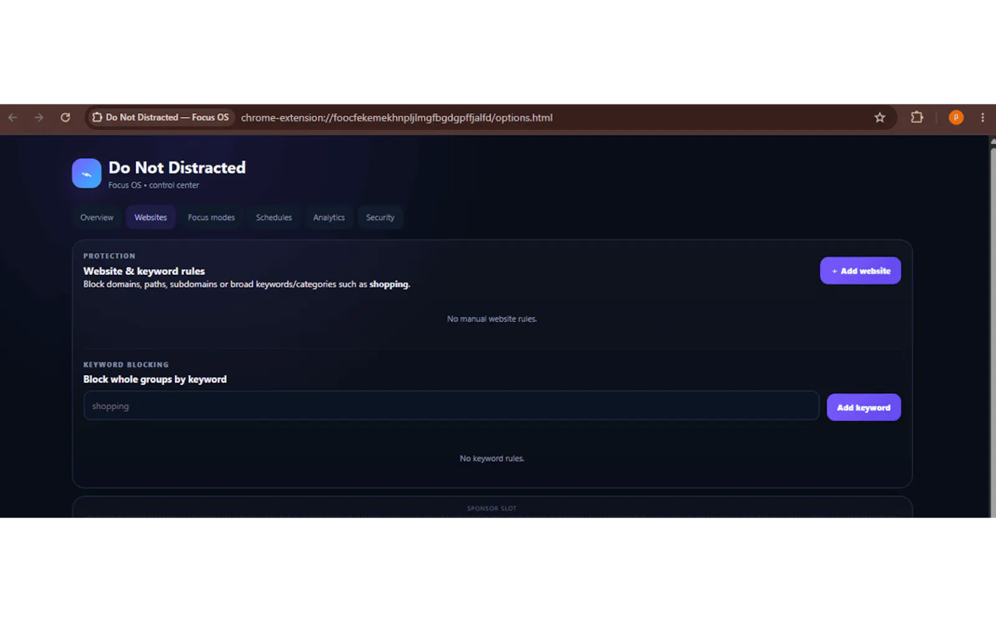Select the Websites tab
The height and width of the screenshot is (622, 996).
151,218
